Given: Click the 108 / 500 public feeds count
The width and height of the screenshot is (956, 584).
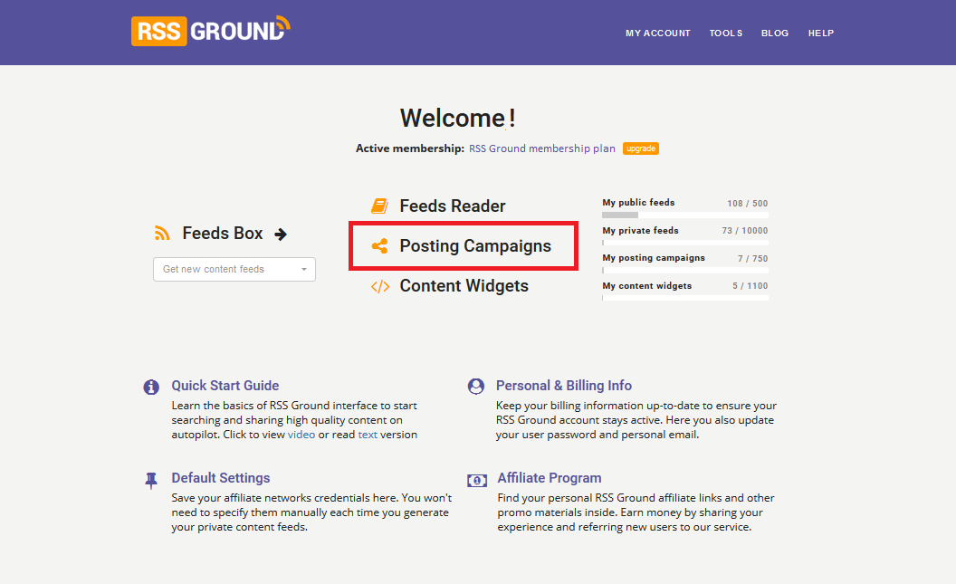Looking at the screenshot, I should click(x=748, y=204).
